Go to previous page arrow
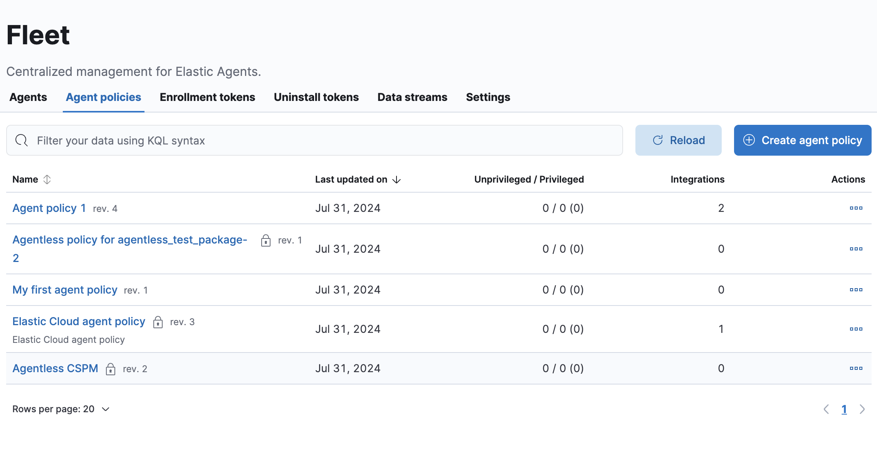 coord(826,409)
